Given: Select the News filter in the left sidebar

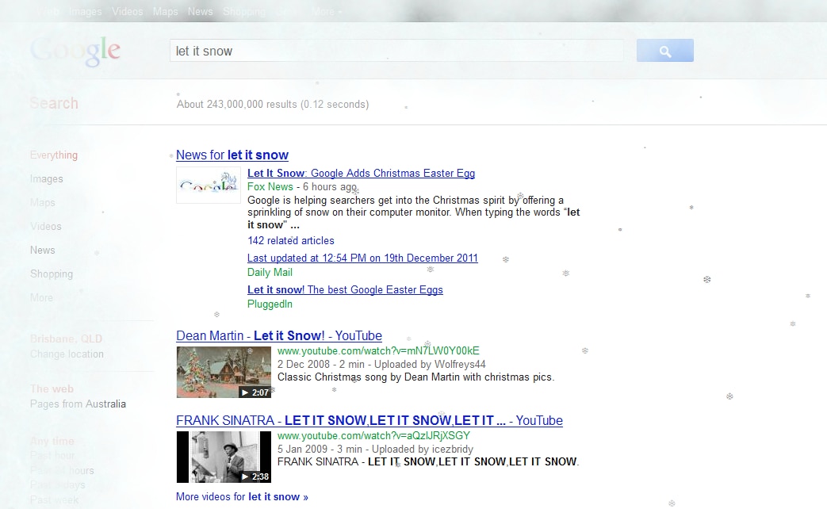Looking at the screenshot, I should point(42,250).
